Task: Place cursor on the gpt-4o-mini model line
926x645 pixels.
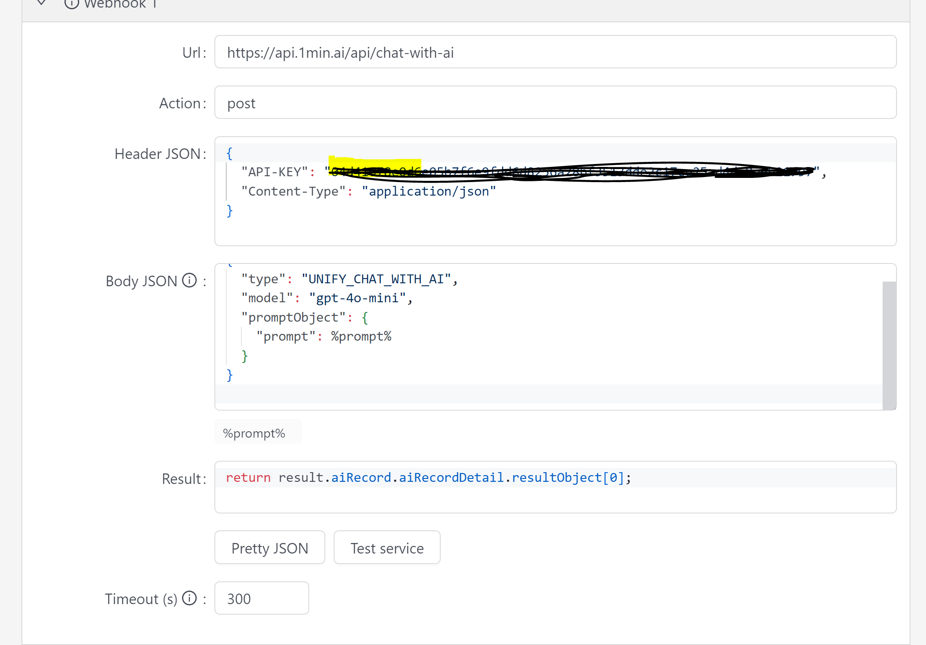Action: [327, 298]
